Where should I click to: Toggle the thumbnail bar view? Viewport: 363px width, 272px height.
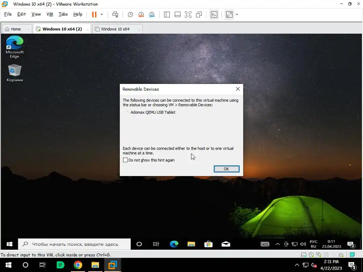(178, 15)
